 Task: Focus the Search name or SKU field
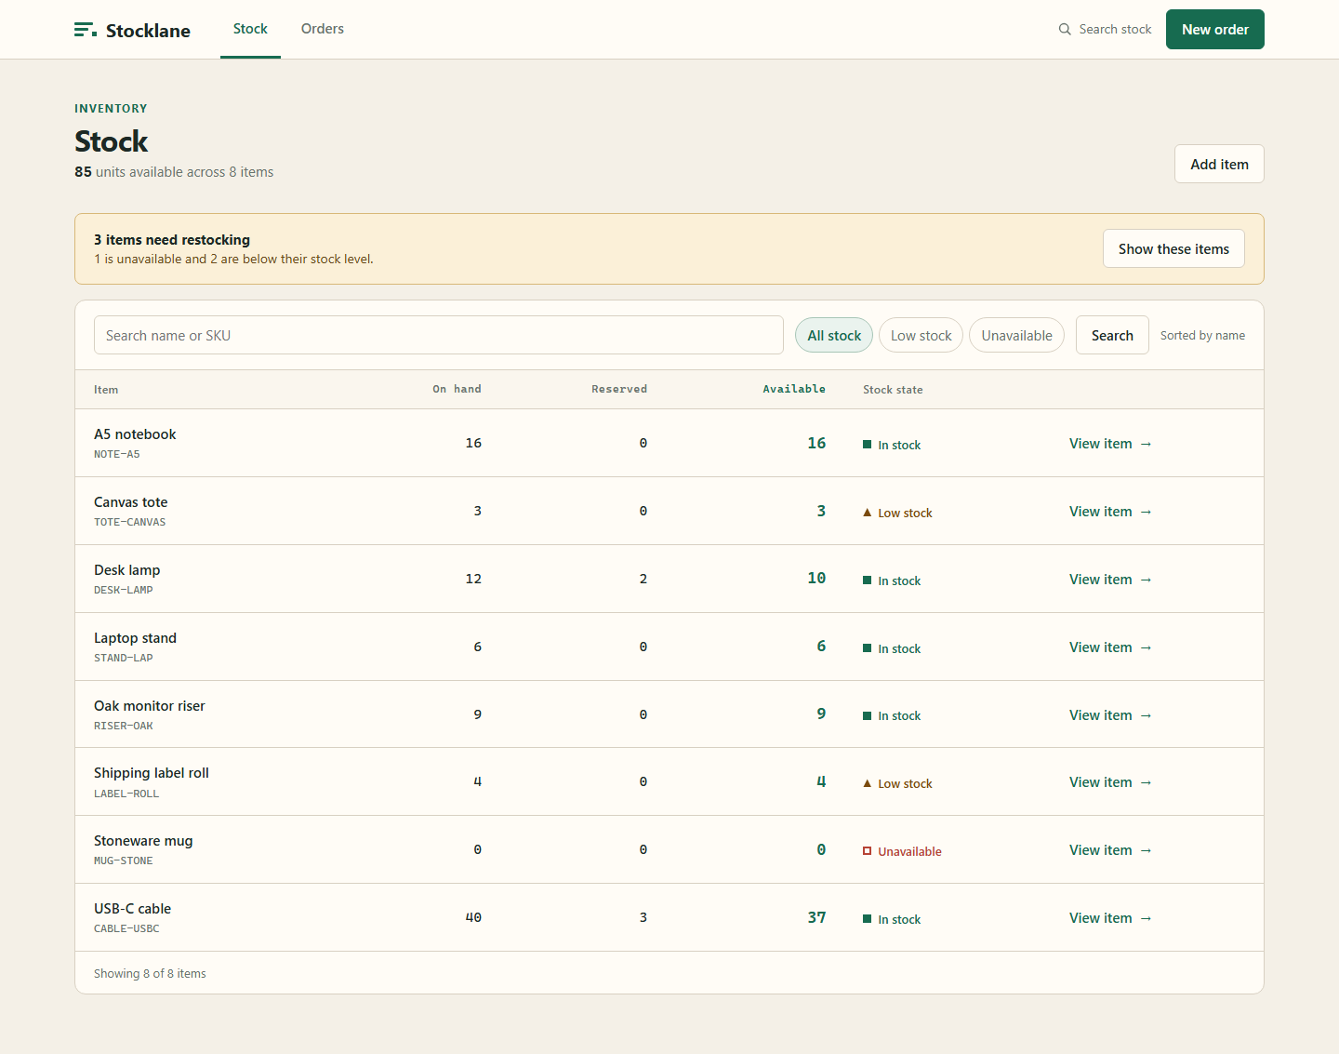click(x=439, y=335)
